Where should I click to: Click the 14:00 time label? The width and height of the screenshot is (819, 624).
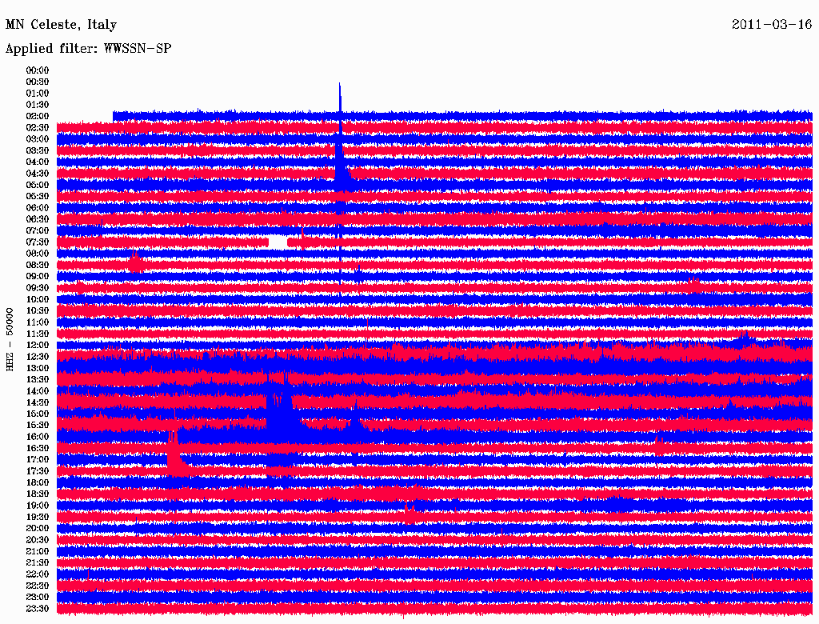(37, 391)
